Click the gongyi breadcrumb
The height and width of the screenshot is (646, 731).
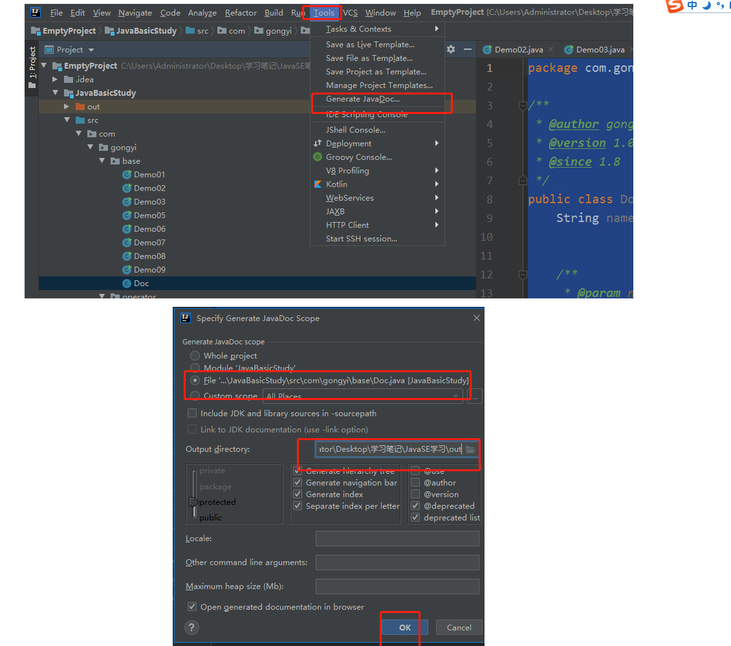(x=274, y=31)
